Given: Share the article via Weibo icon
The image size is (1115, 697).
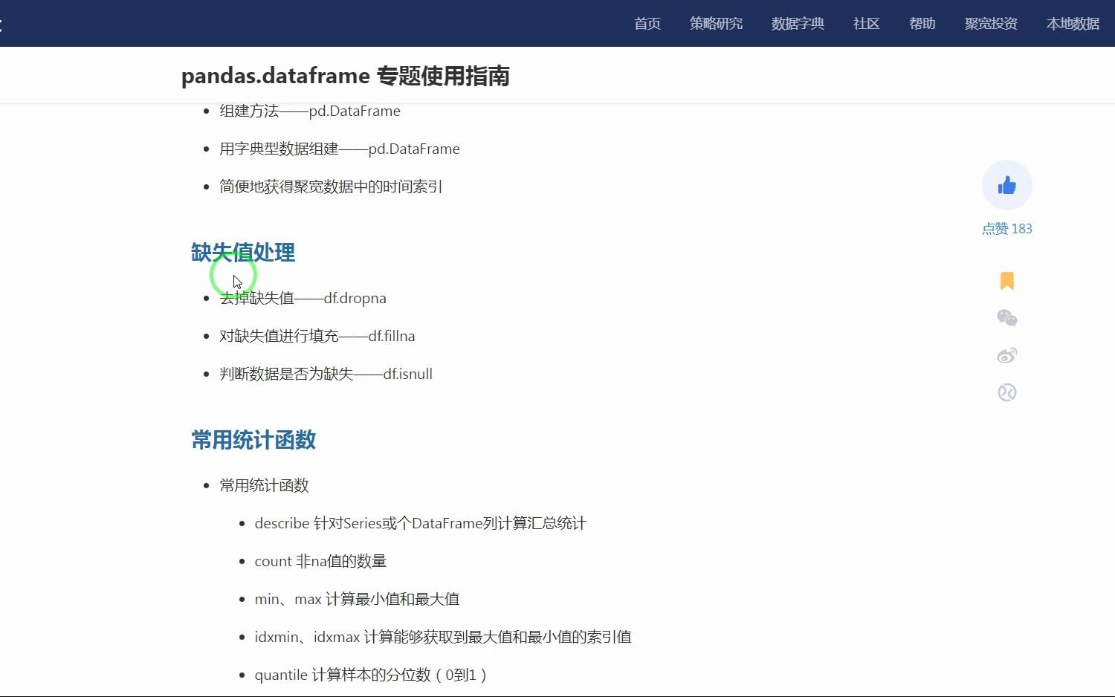Looking at the screenshot, I should [1007, 355].
